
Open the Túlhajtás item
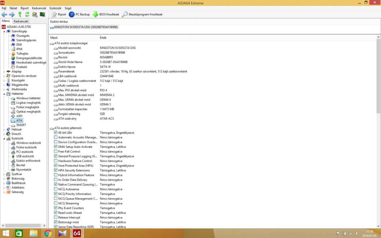22,54
